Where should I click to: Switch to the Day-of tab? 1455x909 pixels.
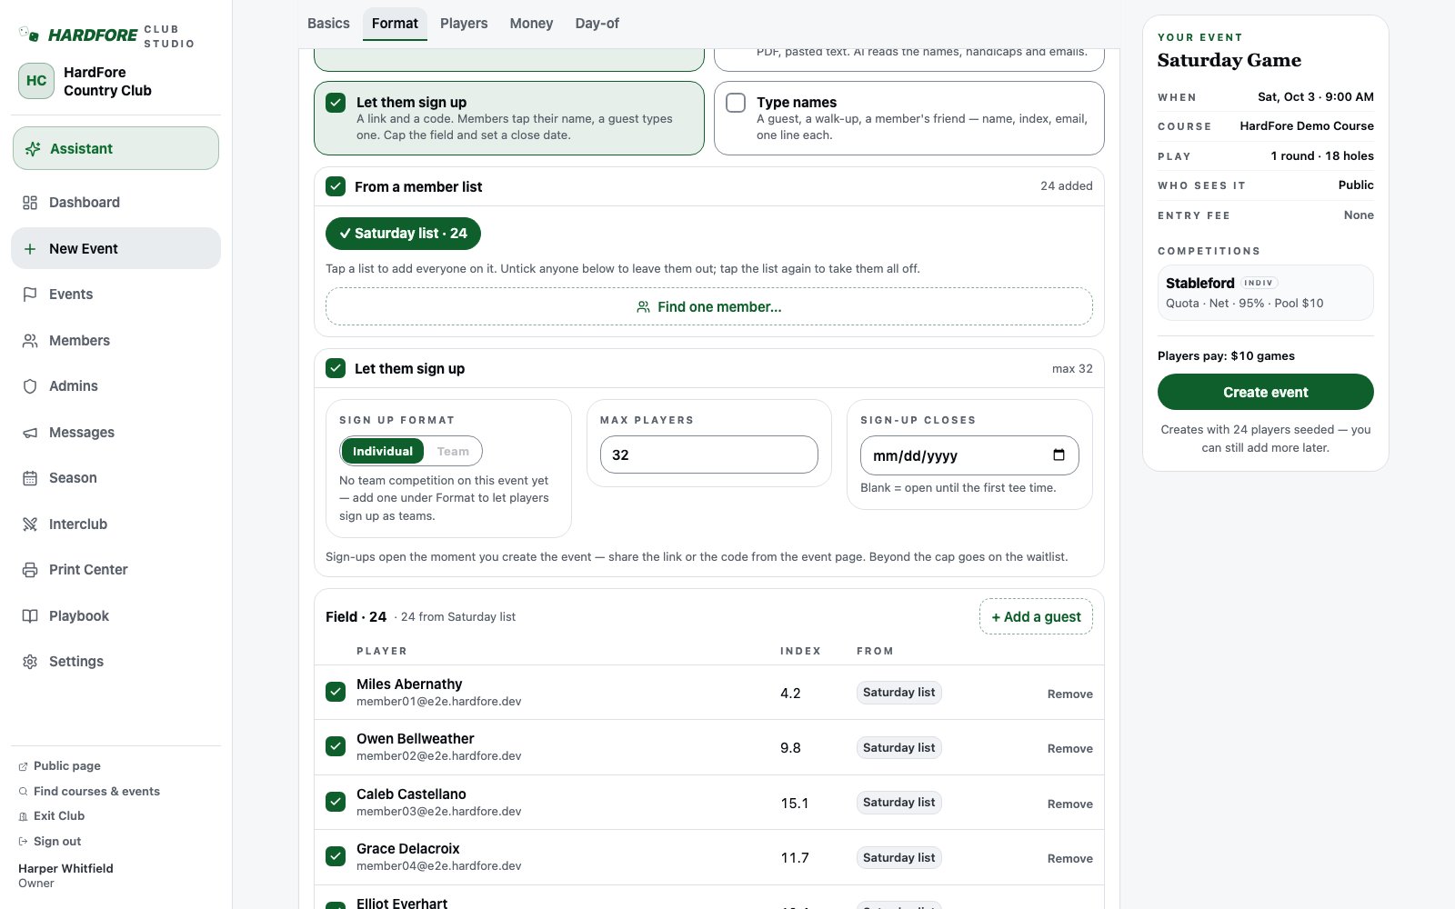pos(597,24)
